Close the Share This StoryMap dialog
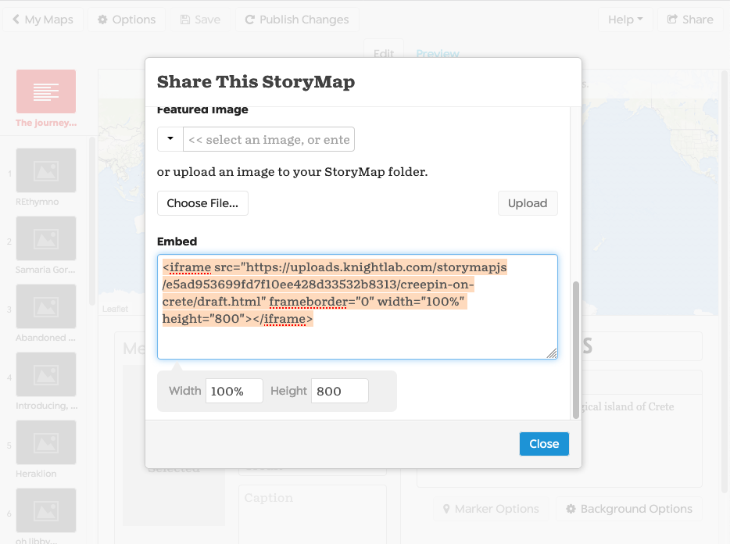Image resolution: width=730 pixels, height=544 pixels. (544, 444)
